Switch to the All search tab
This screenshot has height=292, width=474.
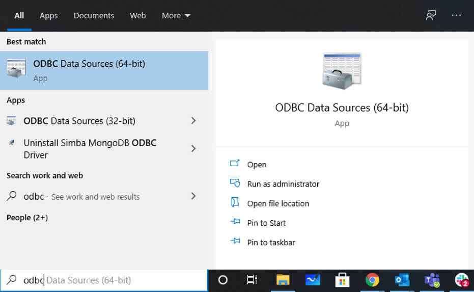pyautogui.click(x=19, y=15)
